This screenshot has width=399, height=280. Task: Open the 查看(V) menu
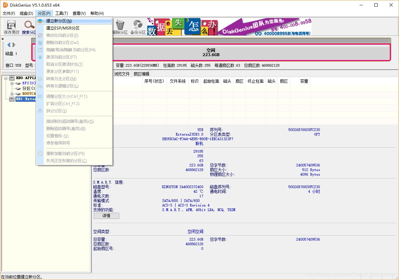click(x=79, y=13)
